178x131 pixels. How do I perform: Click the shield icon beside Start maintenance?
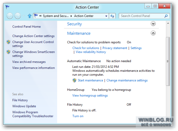(74, 80)
